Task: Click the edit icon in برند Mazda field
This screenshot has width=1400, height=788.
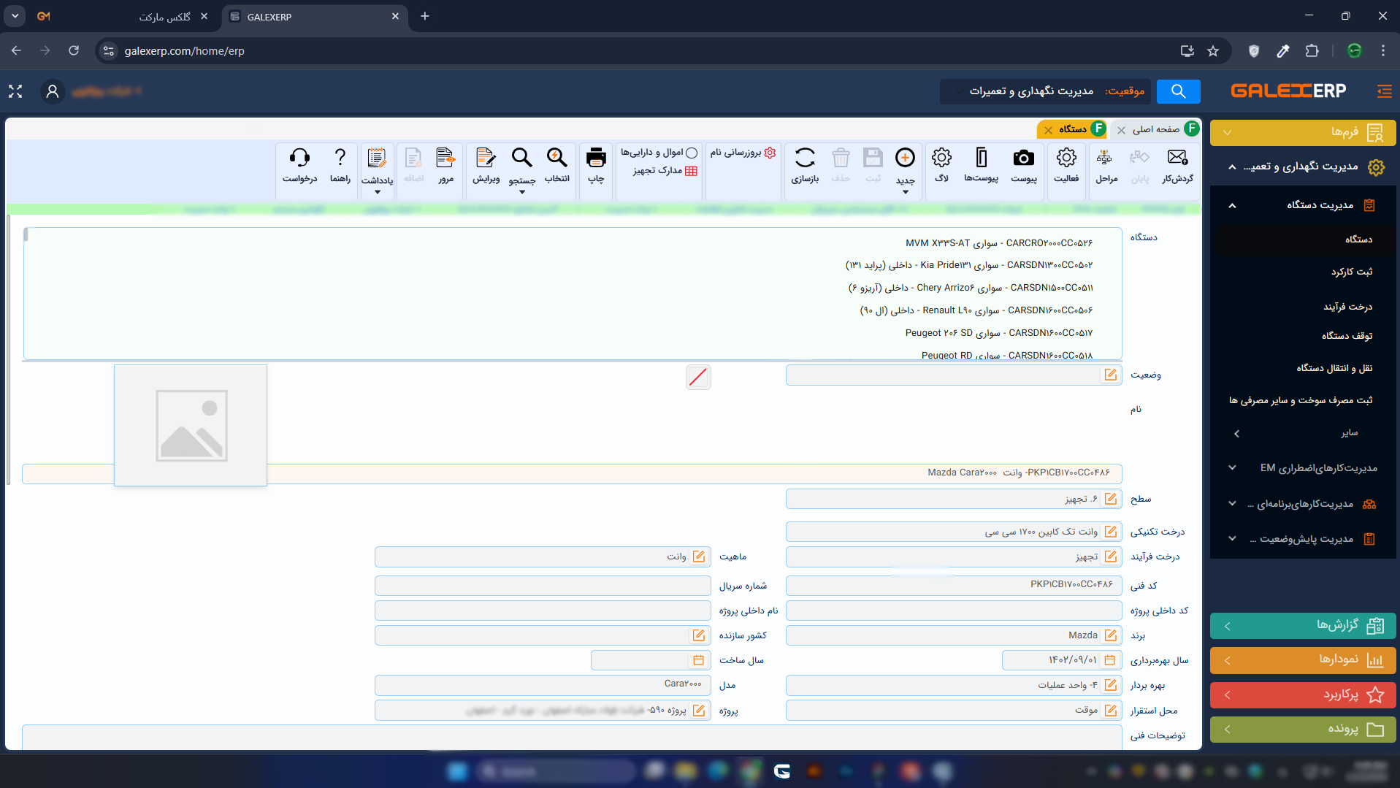Action: 1110,635
